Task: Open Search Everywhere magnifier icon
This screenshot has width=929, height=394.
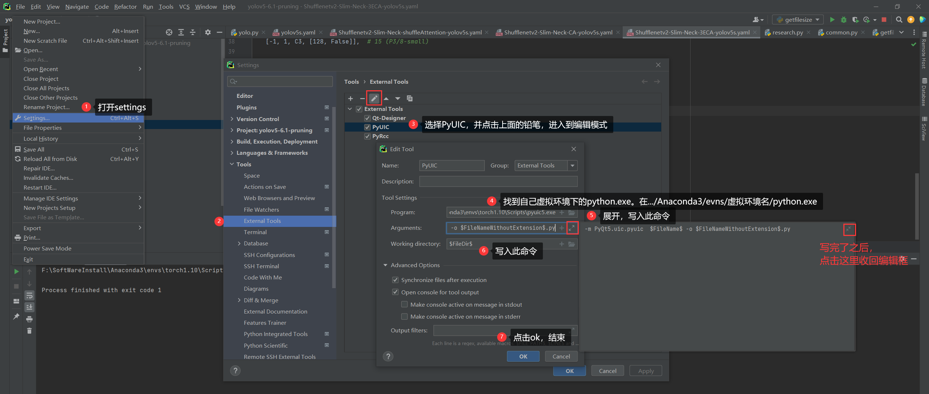Action: click(x=899, y=20)
